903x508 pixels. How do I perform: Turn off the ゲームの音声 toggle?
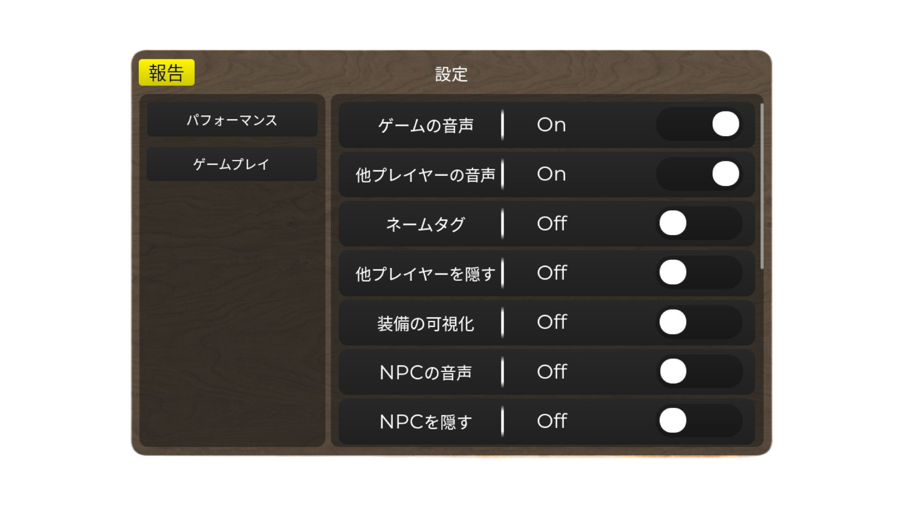699,124
